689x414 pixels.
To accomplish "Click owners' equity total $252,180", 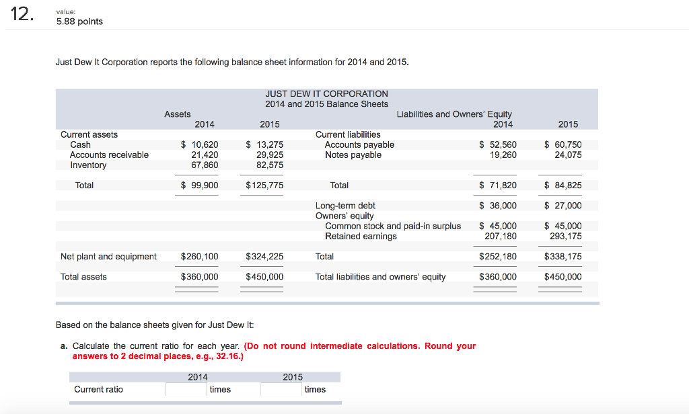I will 498,256.
